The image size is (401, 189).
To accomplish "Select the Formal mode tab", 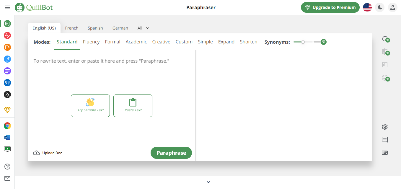I will tap(113, 42).
